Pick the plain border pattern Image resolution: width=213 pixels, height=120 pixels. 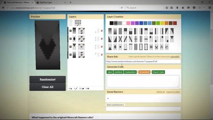[x=141, y=47]
